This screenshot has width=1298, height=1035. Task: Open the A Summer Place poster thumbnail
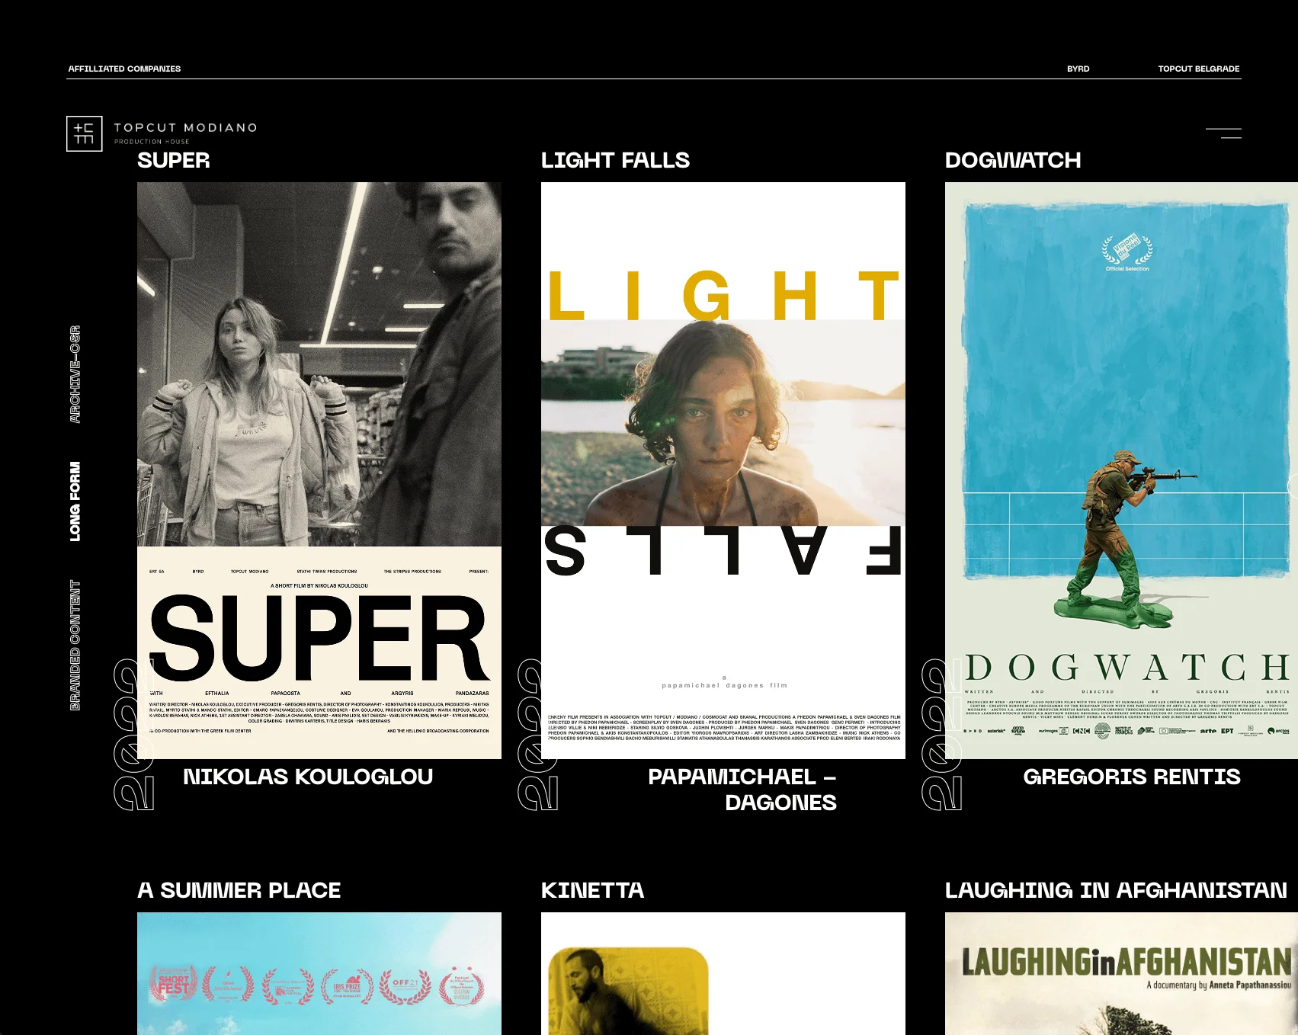319,973
